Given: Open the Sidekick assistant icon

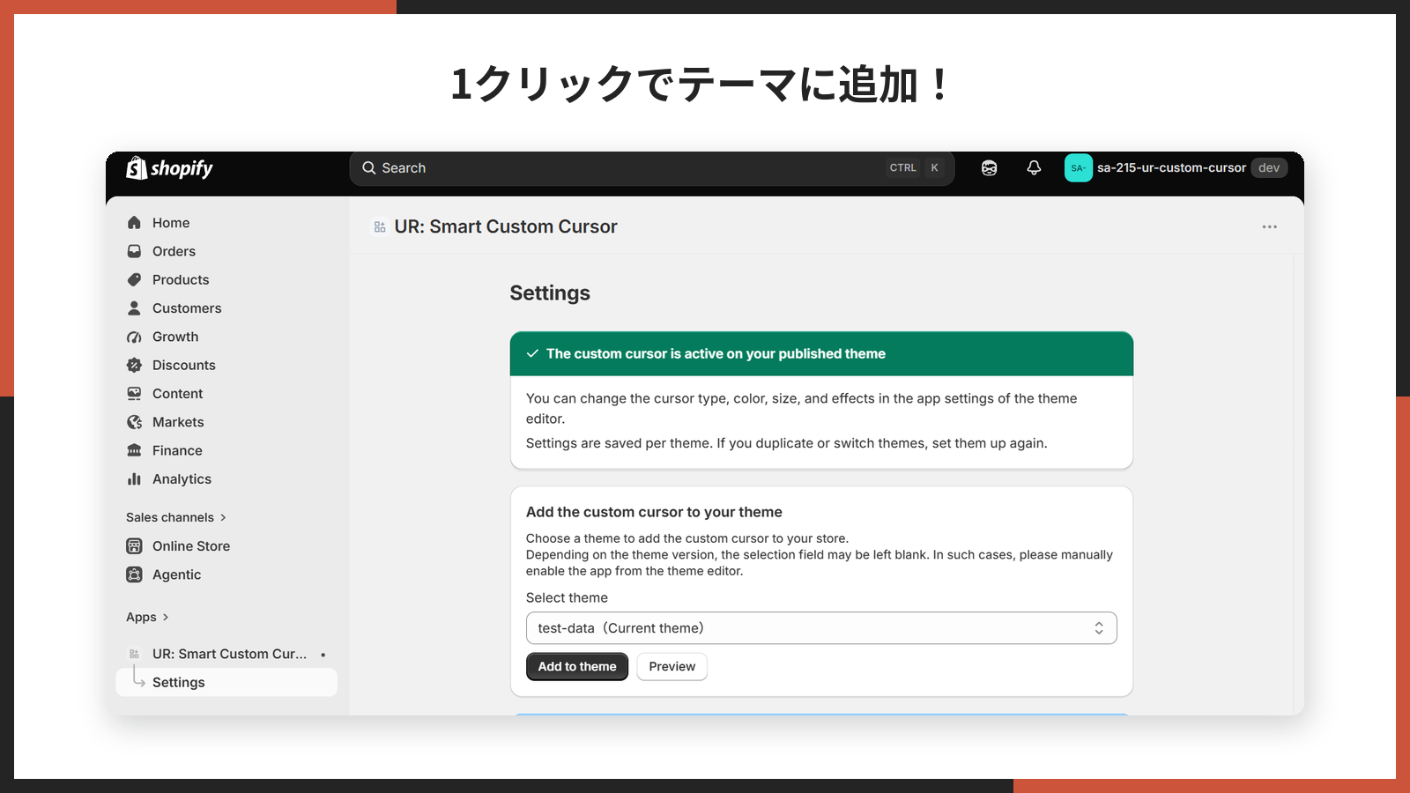Looking at the screenshot, I should pyautogui.click(x=990, y=168).
